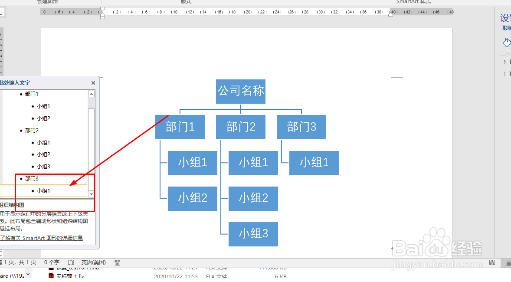Click text pane scrollbar up arrow
Image resolution: width=511 pixels, height=282 pixels.
(91, 94)
